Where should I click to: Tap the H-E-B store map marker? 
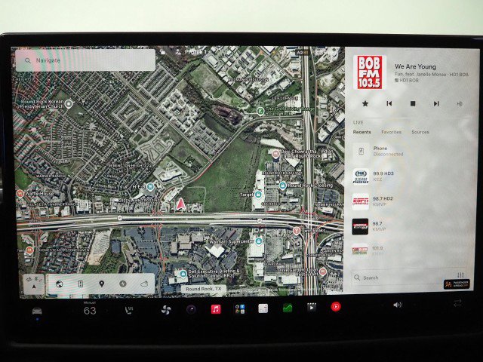point(150,187)
